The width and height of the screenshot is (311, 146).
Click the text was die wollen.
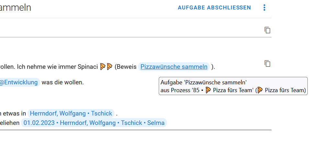[x=63, y=82]
